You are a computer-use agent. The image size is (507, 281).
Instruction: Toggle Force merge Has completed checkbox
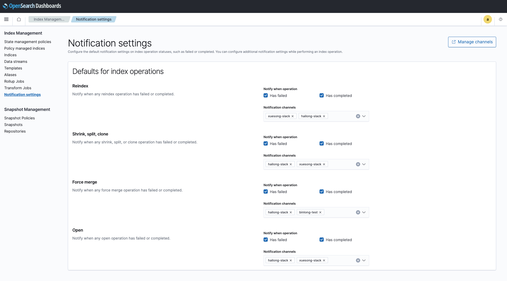322,192
